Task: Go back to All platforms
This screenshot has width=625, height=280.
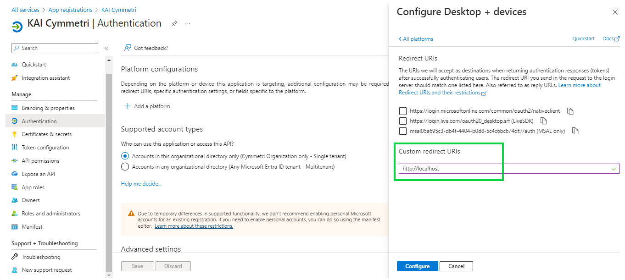Action: (x=416, y=39)
